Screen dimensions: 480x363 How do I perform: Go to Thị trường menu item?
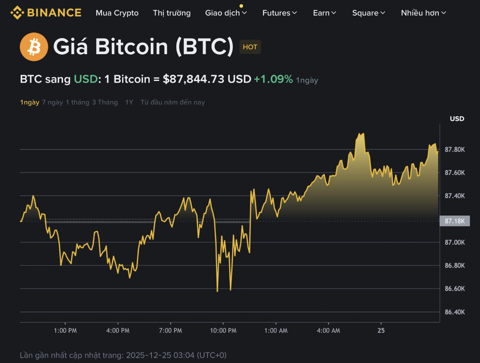[x=172, y=13]
